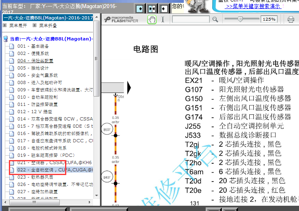Click the zoom slider handle

pos(240,19)
